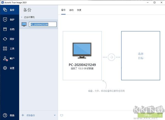165x120 pixels.
Task: Open the 同步 sync arrows icon
Action: coord(5,39)
